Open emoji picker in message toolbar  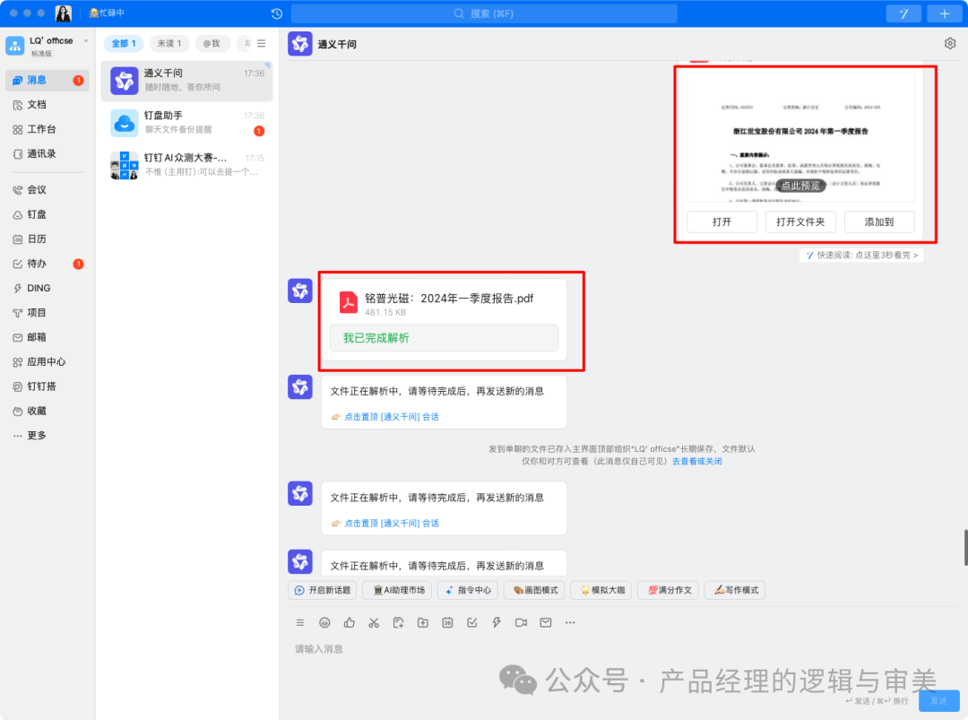click(324, 622)
